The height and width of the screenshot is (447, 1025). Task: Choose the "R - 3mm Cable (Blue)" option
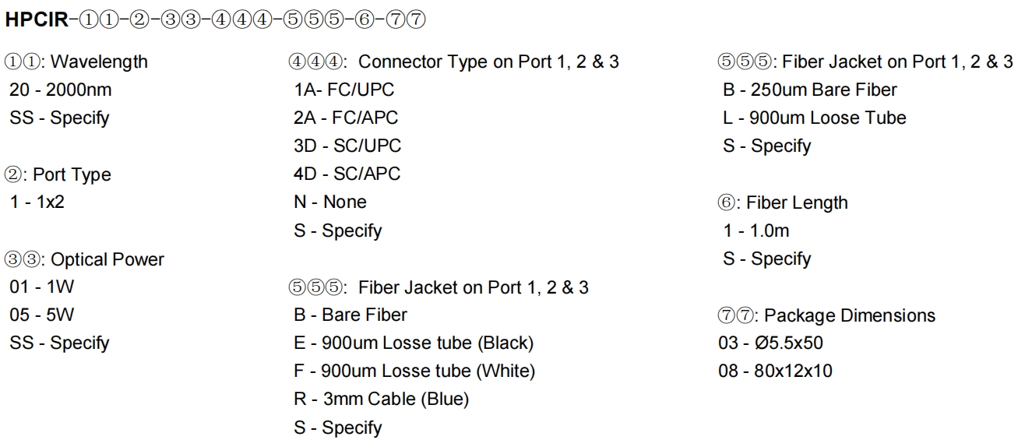click(x=381, y=399)
